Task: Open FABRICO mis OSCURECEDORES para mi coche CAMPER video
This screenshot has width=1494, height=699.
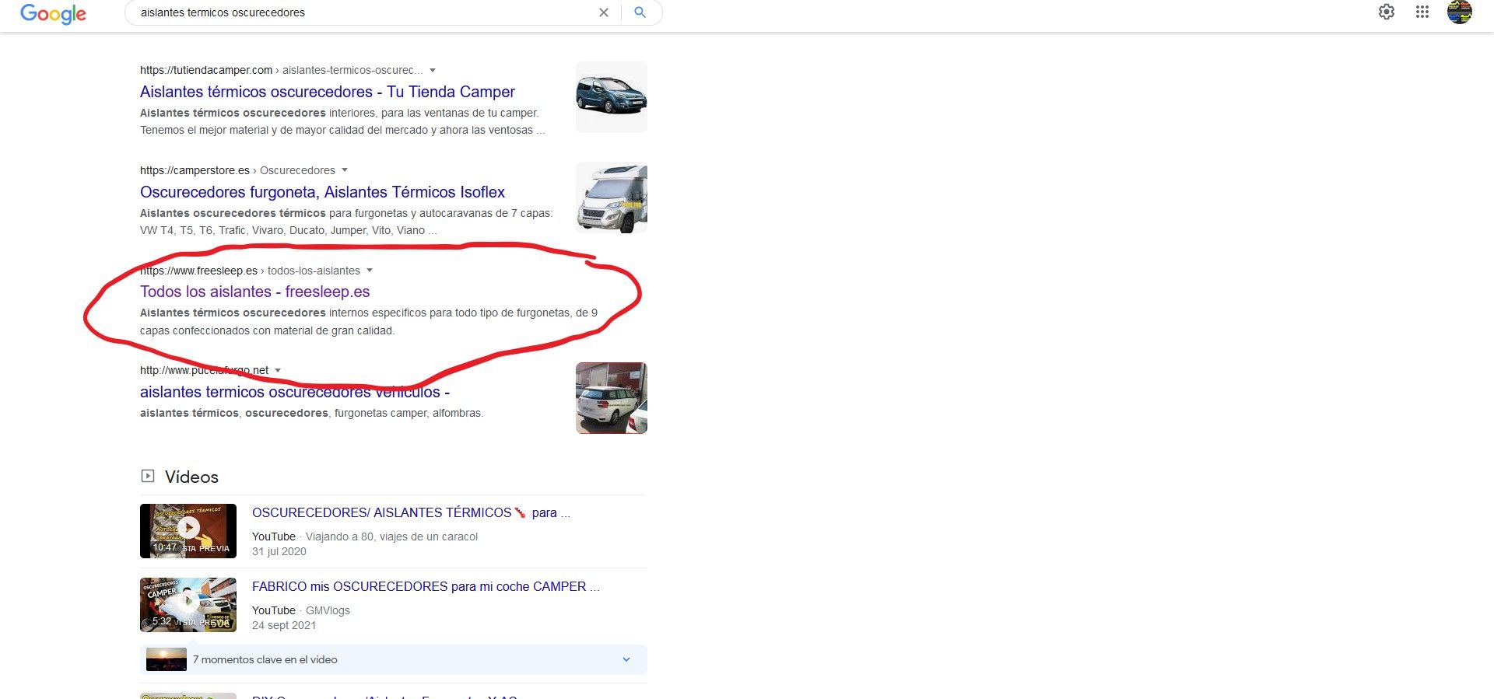Action: click(x=426, y=586)
